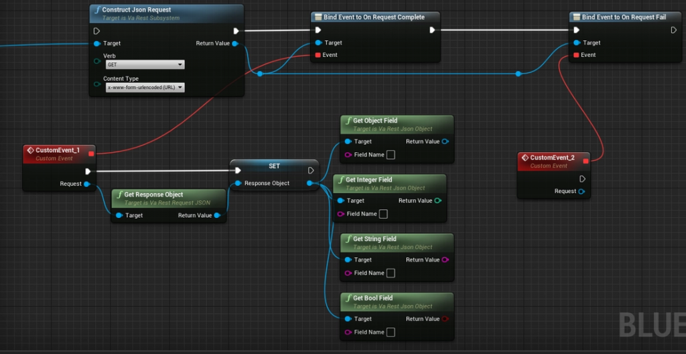Click left reroute node below Construct Json Request
This screenshot has width=686, height=354.
(260, 74)
